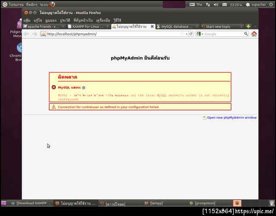
Task: Open the network connection indicator
Action: pyautogui.click(x=208, y=5)
